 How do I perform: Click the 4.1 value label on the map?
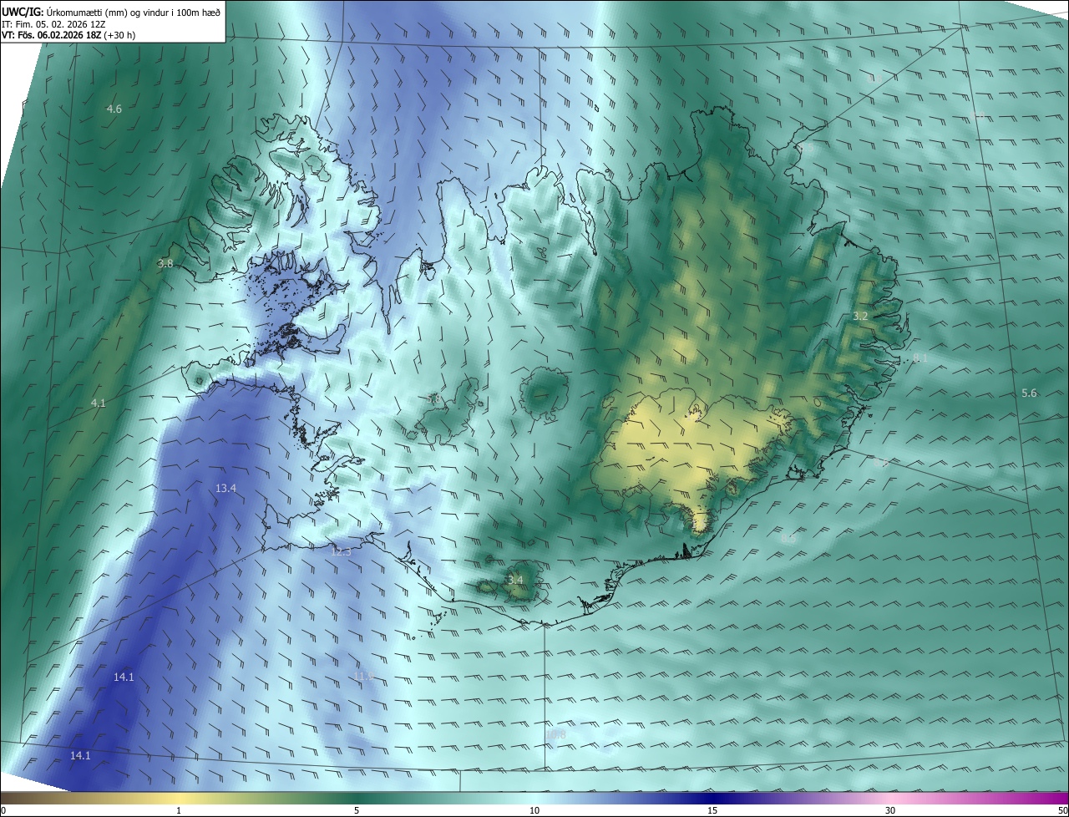[99, 403]
